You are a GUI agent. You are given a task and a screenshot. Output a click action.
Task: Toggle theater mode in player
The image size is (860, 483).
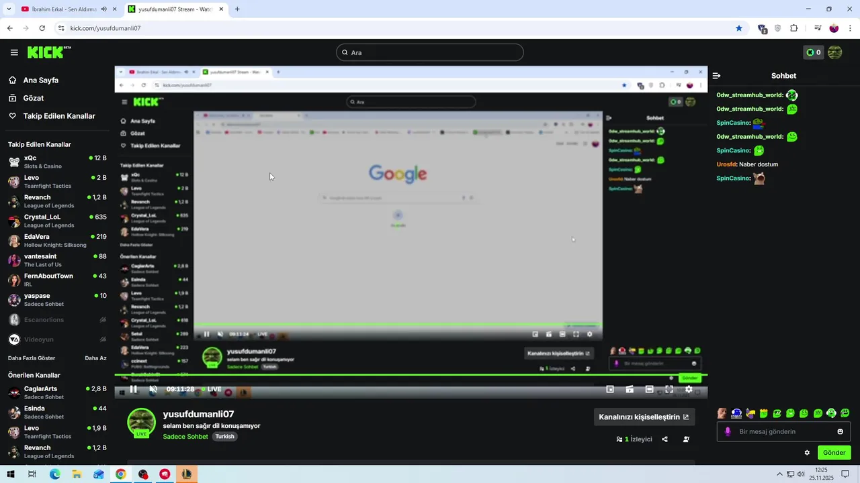point(649,389)
